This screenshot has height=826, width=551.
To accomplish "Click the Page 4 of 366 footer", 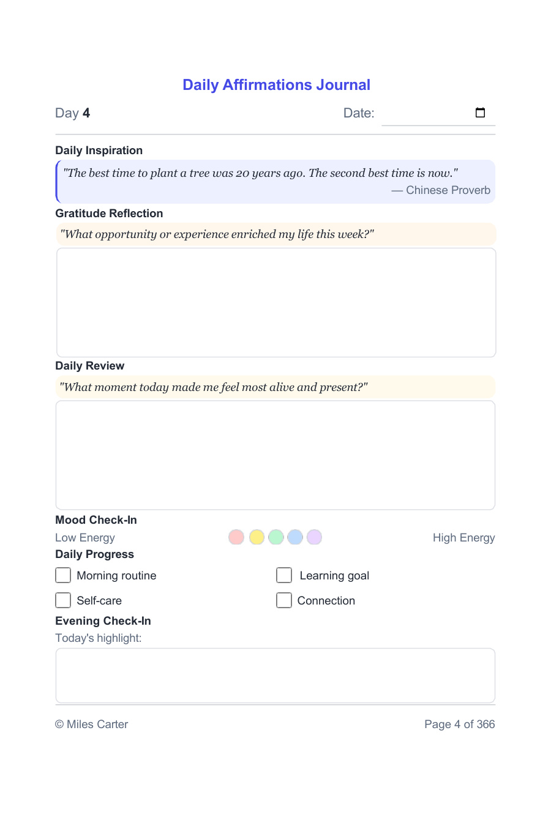I will coord(460,724).
